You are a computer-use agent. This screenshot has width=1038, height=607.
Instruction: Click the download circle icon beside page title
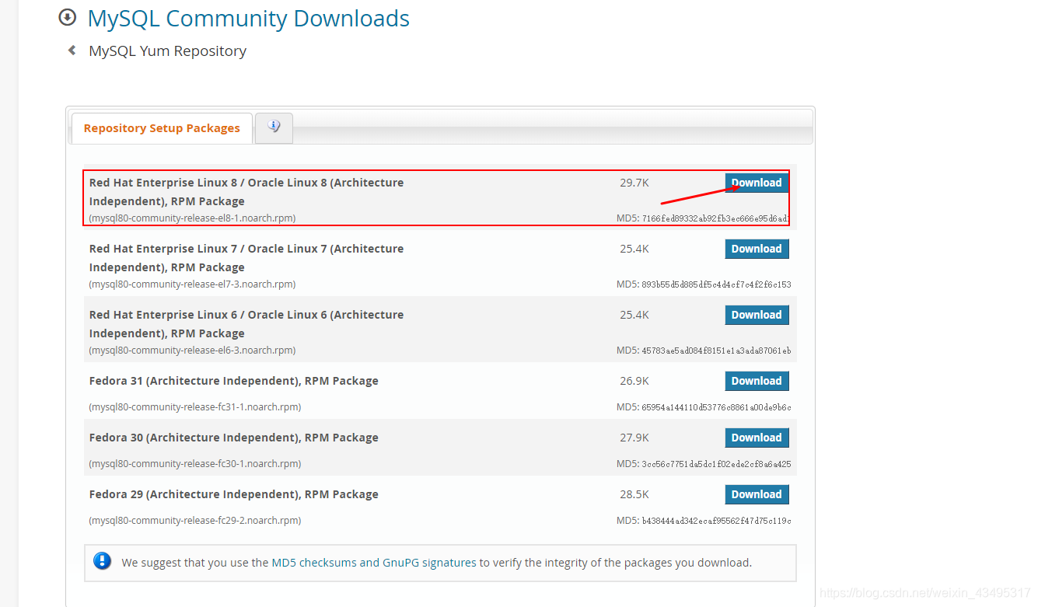(68, 16)
